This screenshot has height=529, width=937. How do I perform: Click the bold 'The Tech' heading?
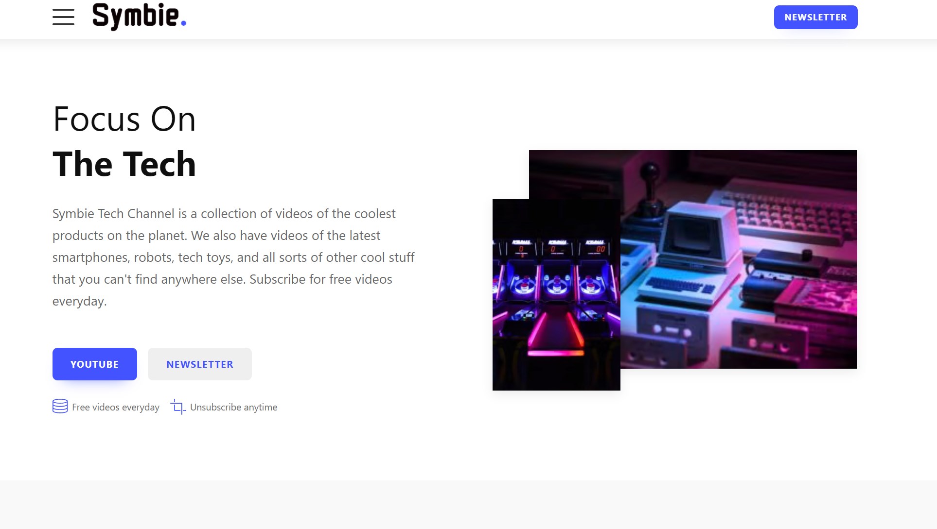click(x=124, y=164)
